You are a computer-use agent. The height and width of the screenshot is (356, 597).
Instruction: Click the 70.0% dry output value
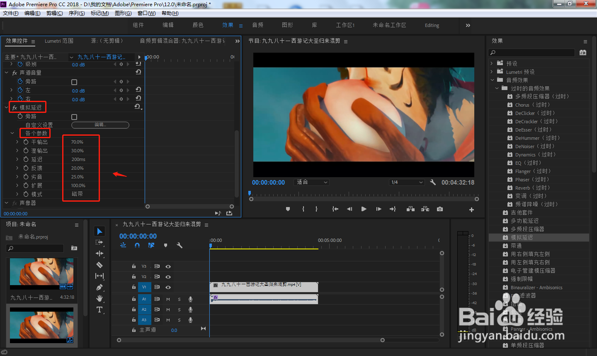click(77, 142)
